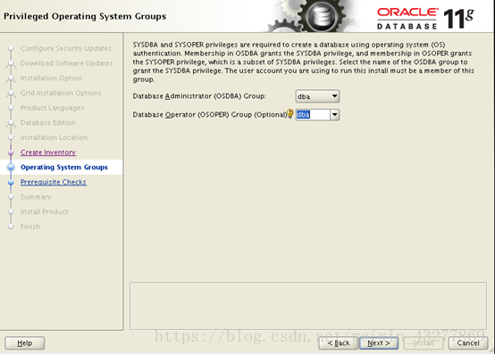The width and height of the screenshot is (495, 354).
Task: Click the empty message area at bottom
Action: [x=308, y=306]
